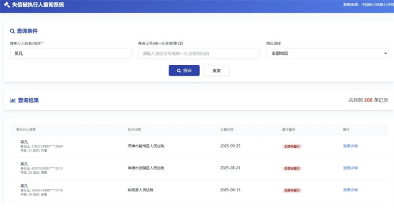394x214 pixels.
Task: Open 查看详情 for the 常德市武陵区人民法院 record
Action: point(350,168)
